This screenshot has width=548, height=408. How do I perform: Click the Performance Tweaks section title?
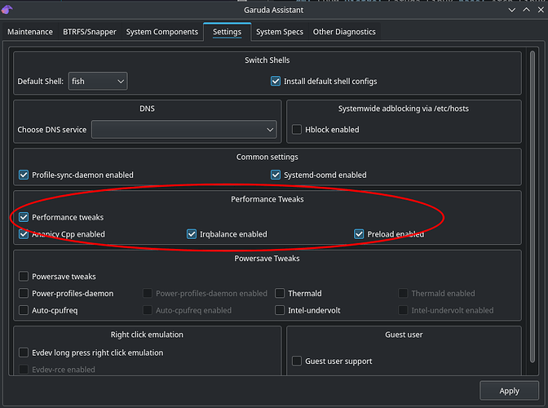pyautogui.click(x=267, y=199)
